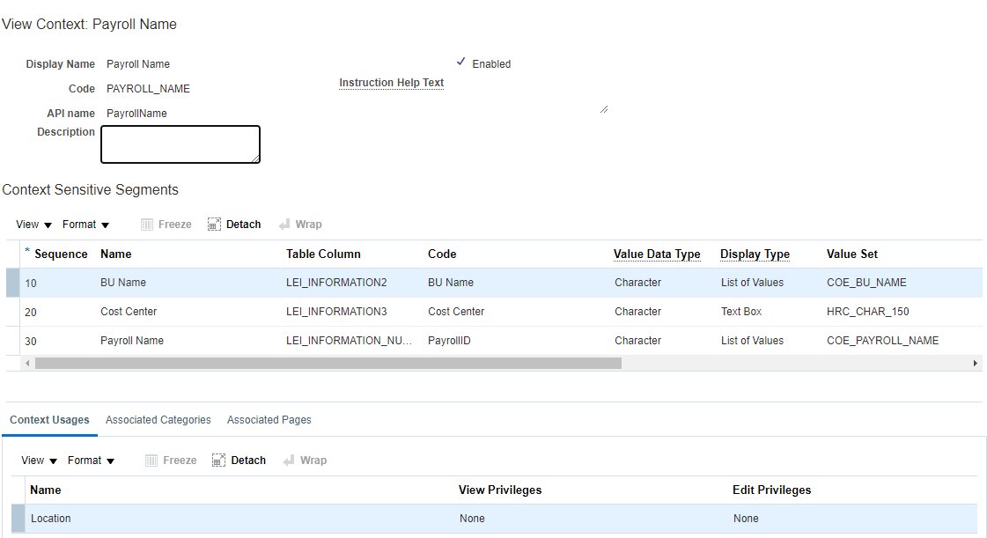Click the Freeze icon in Context Sensitive Segments toolbar
Screen dimensions: 987x538
coord(148,225)
